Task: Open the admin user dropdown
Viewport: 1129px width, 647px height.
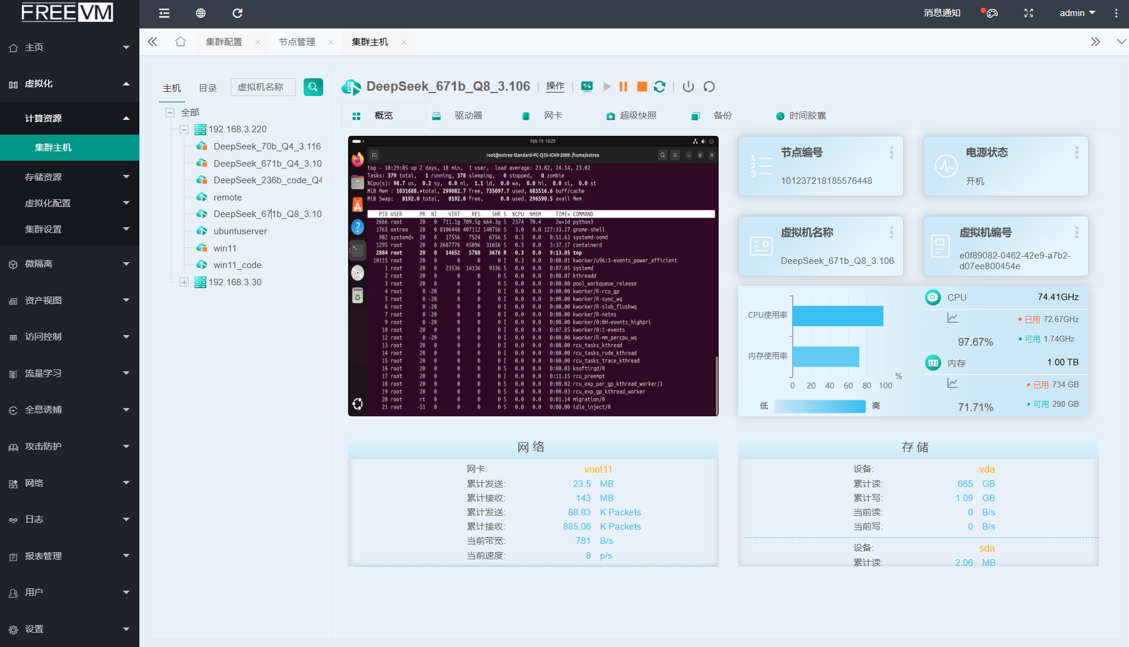Action: (x=1077, y=13)
